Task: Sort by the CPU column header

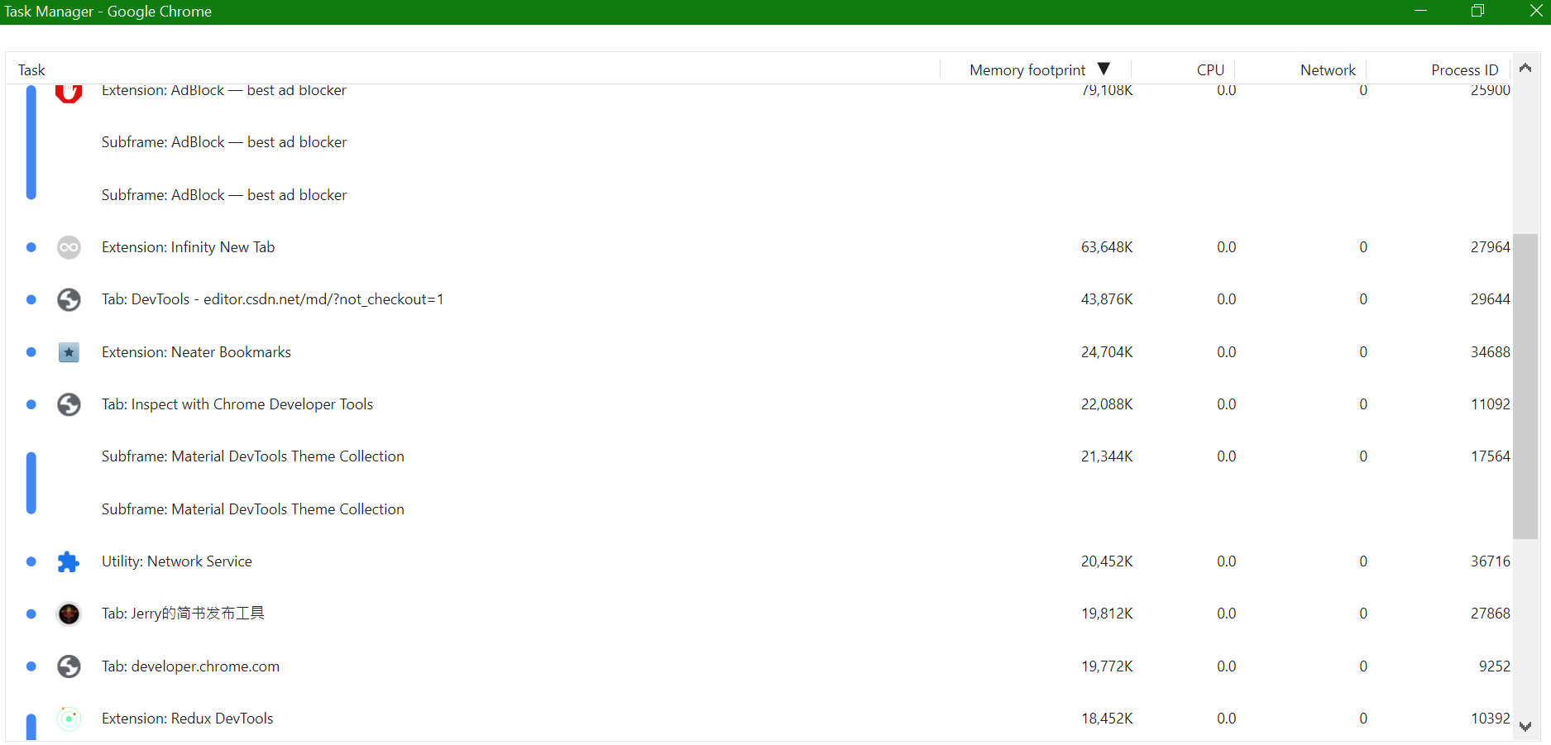Action: [x=1210, y=70]
